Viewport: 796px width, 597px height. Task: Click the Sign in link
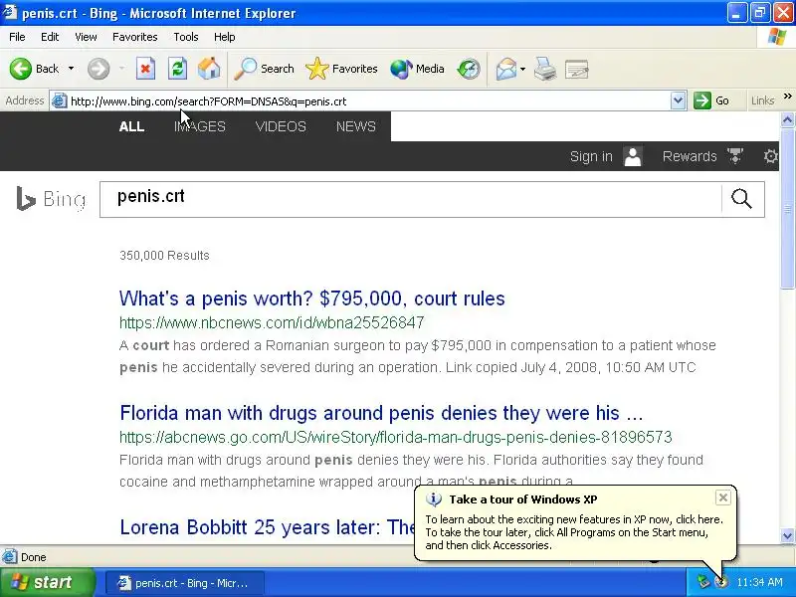point(591,156)
